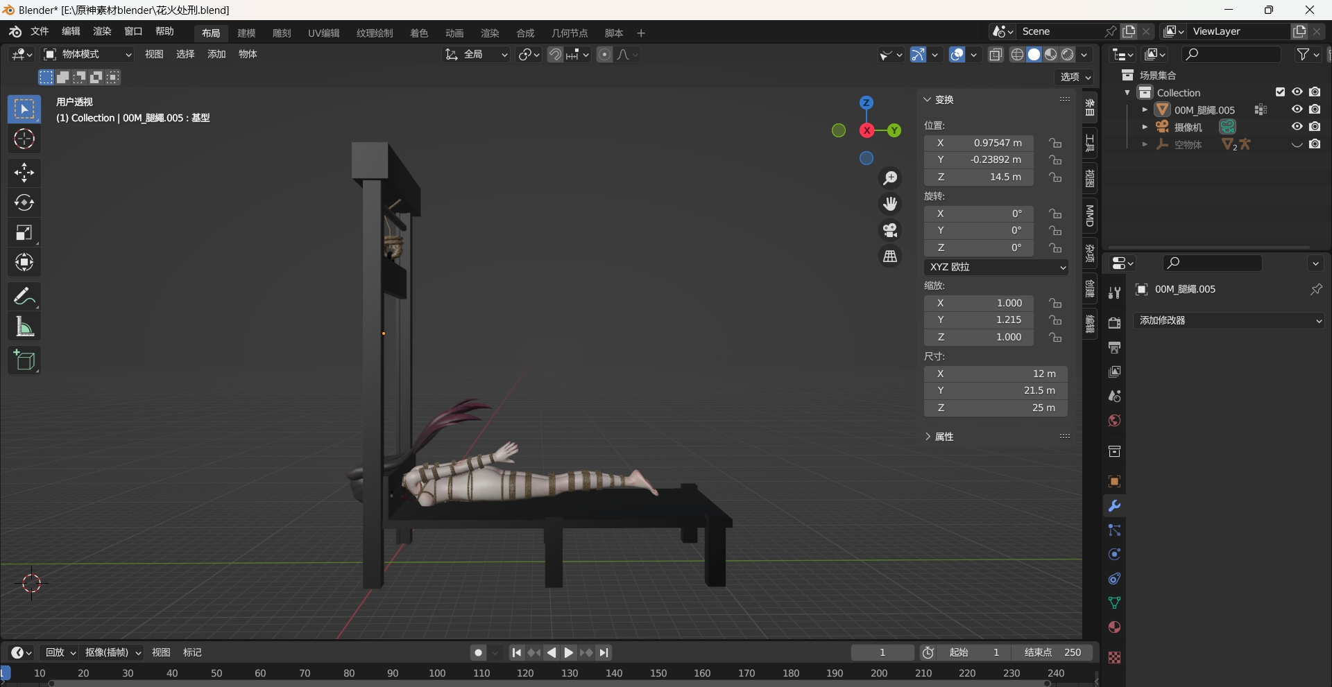Open the Object properties orange square icon

coord(1115,482)
